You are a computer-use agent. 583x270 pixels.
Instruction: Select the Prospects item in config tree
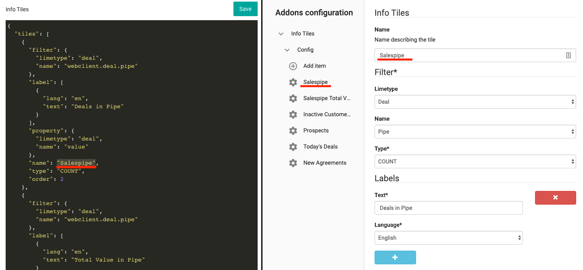point(316,130)
